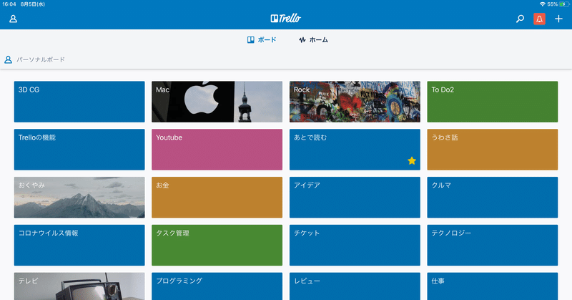The height and width of the screenshot is (300, 572).
Task: Switch to the ホーム tab
Action: point(313,40)
